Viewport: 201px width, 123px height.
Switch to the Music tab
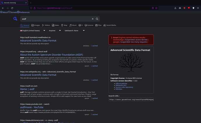pyautogui.click(x=73, y=25)
